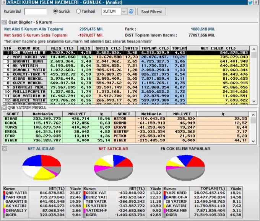Sort by TOPLAM (TL) column header
Viewport: 260px width, 221px height.
point(155,48)
